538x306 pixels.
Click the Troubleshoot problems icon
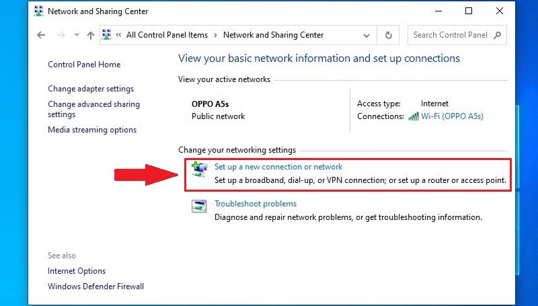click(199, 207)
